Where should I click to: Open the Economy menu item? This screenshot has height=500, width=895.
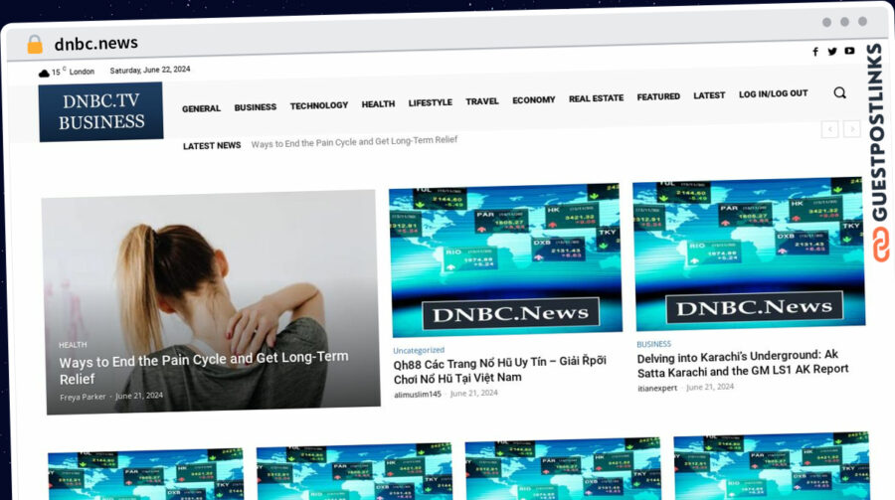pyautogui.click(x=534, y=99)
